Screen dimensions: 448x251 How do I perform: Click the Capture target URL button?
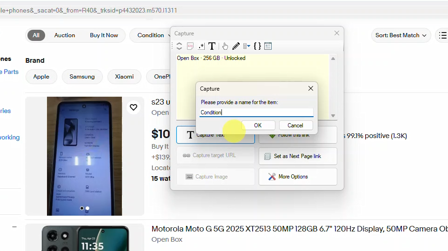click(215, 155)
